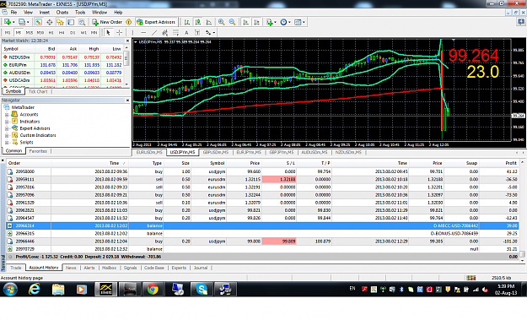Switch chart to M15 timeframe
527x320 pixels.
point(30,33)
